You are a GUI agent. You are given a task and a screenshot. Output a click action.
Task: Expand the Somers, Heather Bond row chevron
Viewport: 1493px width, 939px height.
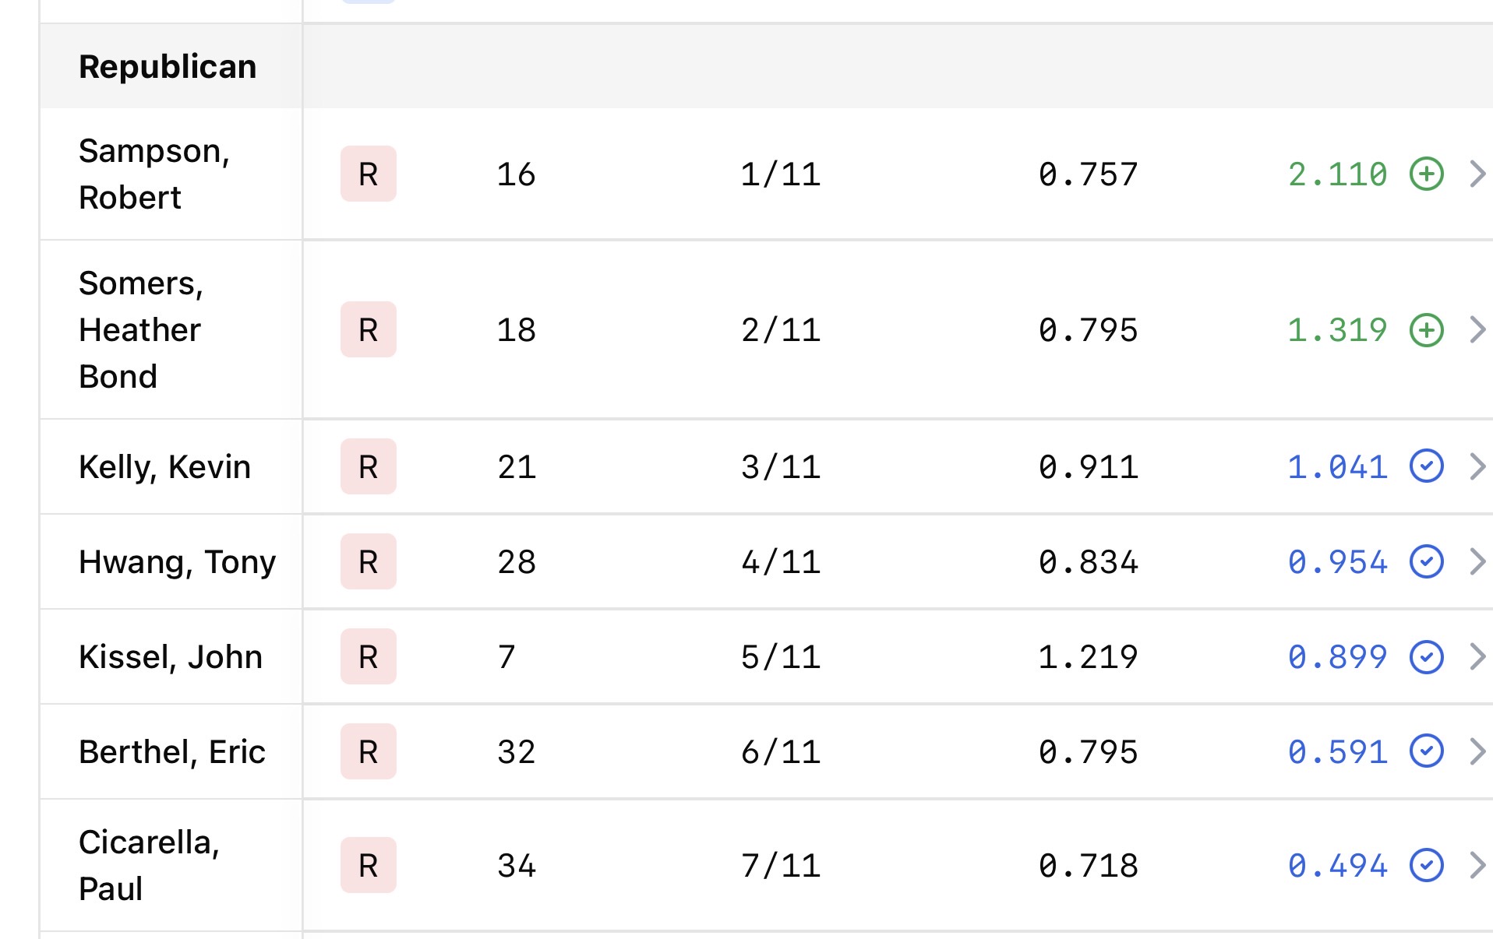1477,330
